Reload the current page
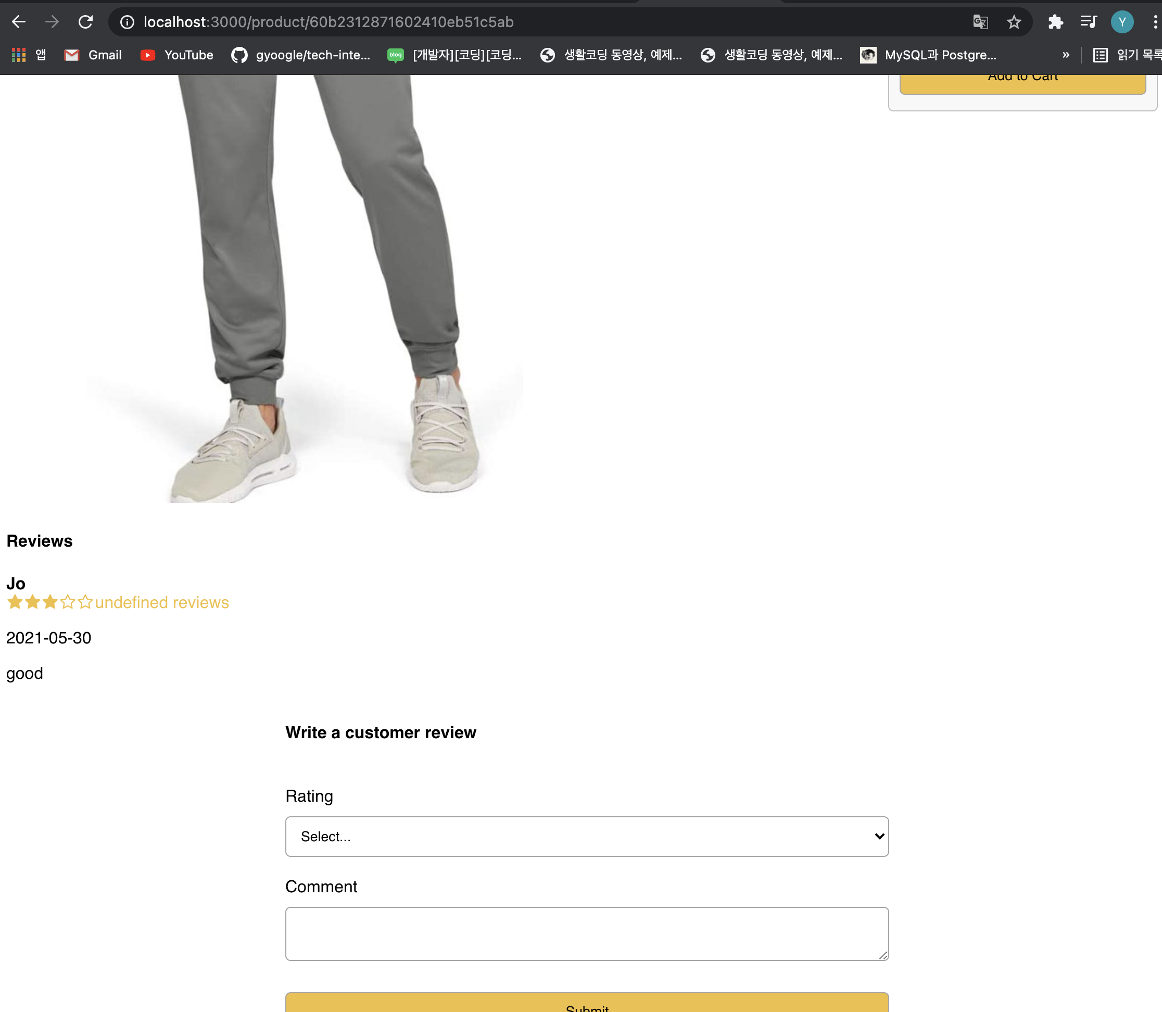Screen dimensions: 1162x1012 [x=85, y=22]
